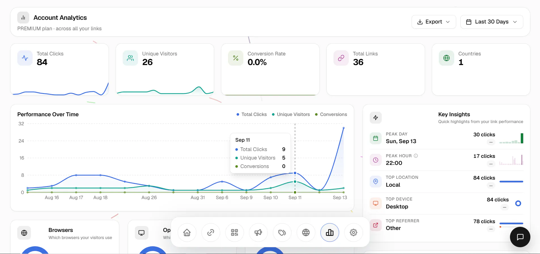Click the Top Referrer Other text
Image resolution: width=540 pixels, height=254 pixels.
tap(393, 228)
